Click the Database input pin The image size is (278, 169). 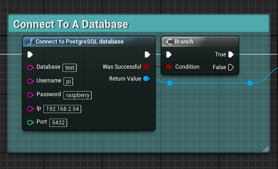click(x=31, y=68)
